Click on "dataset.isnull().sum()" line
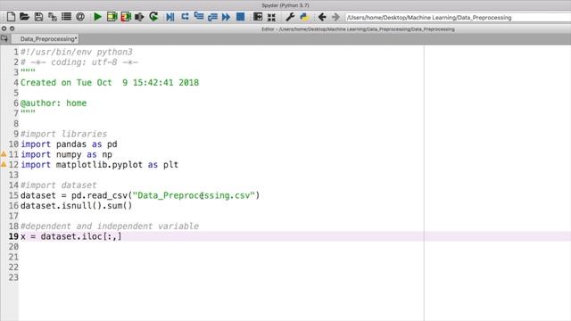Screen dimensions: 571x321 pyautogui.click(x=76, y=206)
